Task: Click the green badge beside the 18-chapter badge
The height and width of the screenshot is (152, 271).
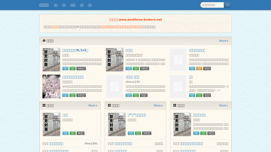Action: coord(136,68)
